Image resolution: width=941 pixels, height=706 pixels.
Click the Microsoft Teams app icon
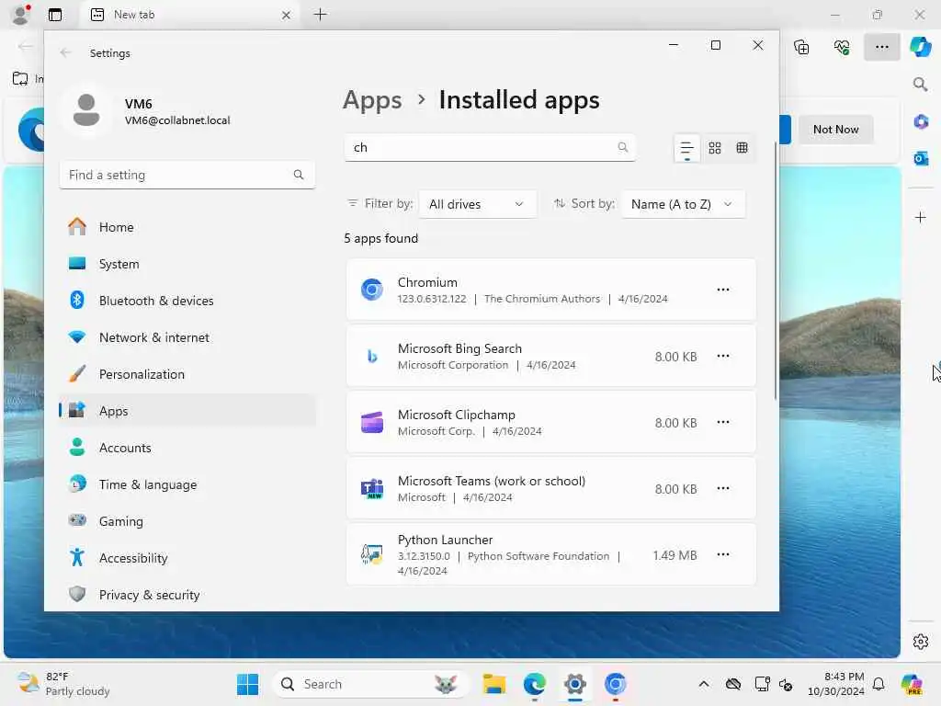point(371,489)
